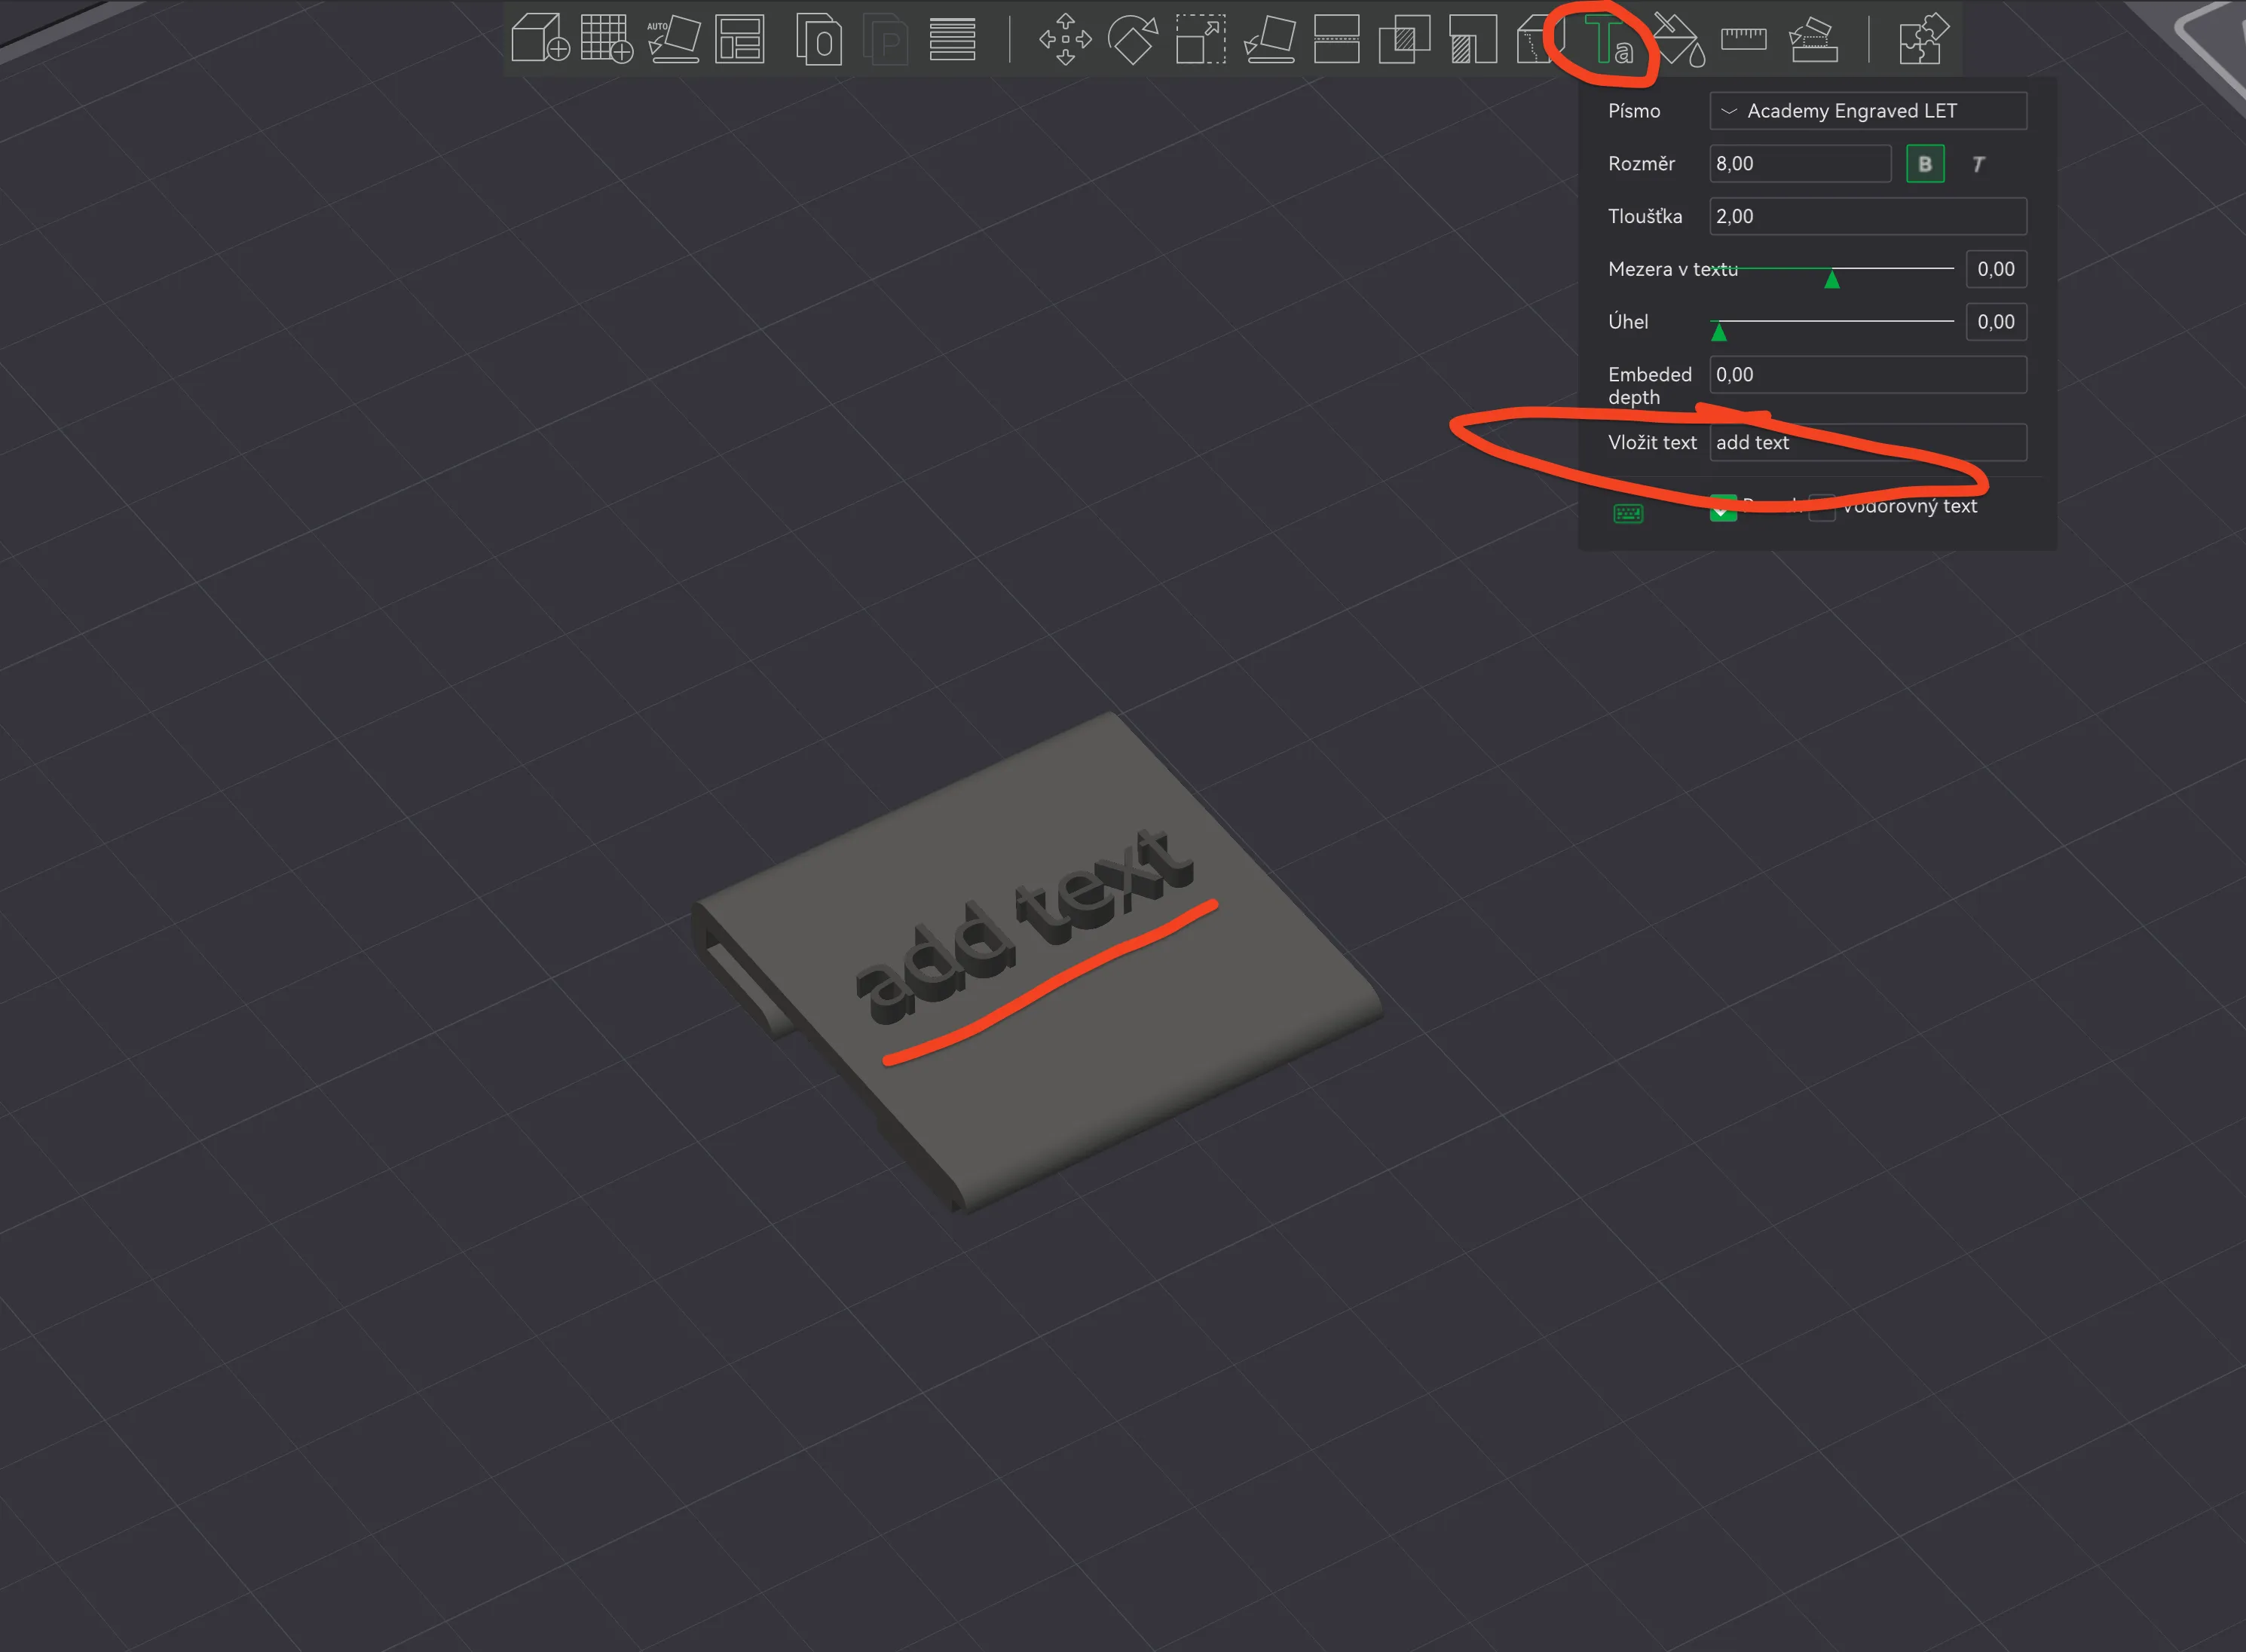Viewport: 2246px width, 1652px height.
Task: Toggle the italic T button
Action: [1978, 164]
